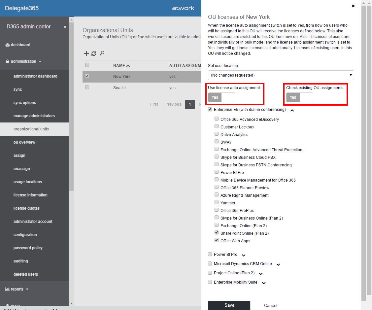Open usage locations page
The height and width of the screenshot is (310, 372).
click(x=27, y=182)
